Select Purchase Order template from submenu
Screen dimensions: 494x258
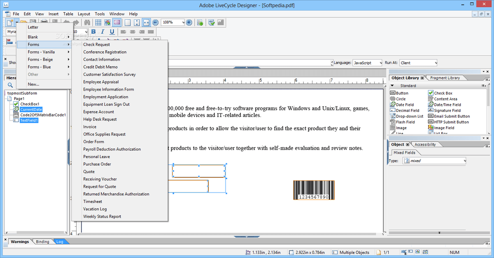click(x=97, y=164)
